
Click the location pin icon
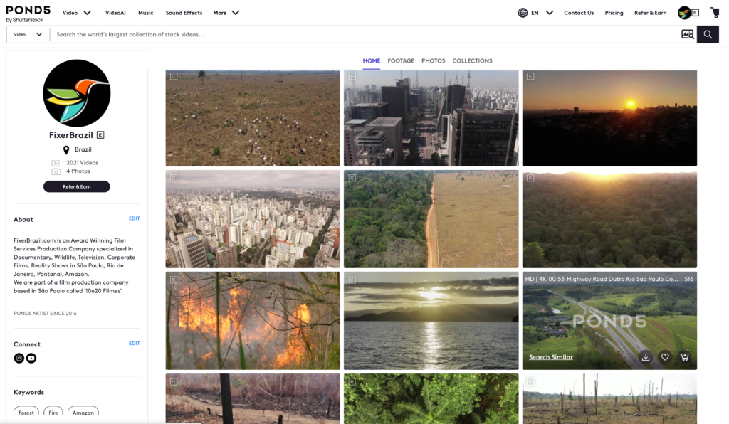[x=66, y=149]
